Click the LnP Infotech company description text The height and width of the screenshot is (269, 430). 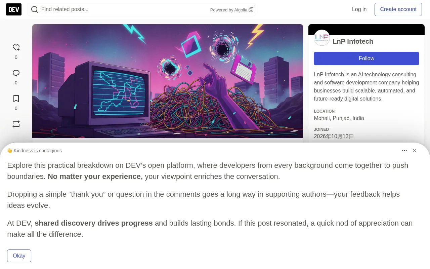pyautogui.click(x=367, y=87)
